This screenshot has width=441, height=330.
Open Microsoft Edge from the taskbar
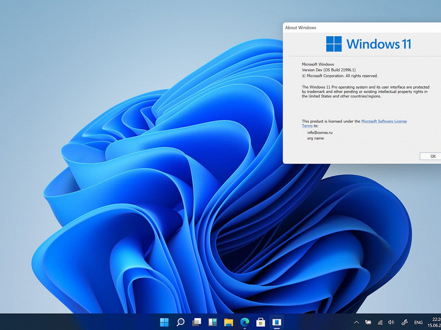245,322
